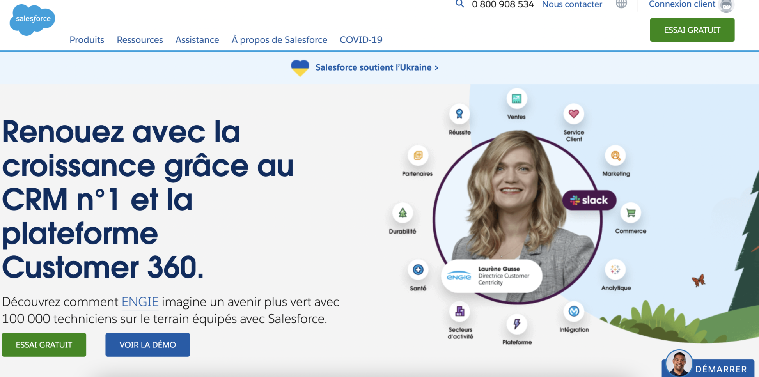The image size is (759, 377).
Task: Expand the Ressources menu
Action: coord(139,40)
